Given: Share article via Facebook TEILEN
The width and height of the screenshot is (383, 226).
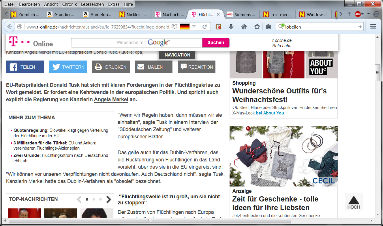Looking at the screenshot, I should click(25, 67).
